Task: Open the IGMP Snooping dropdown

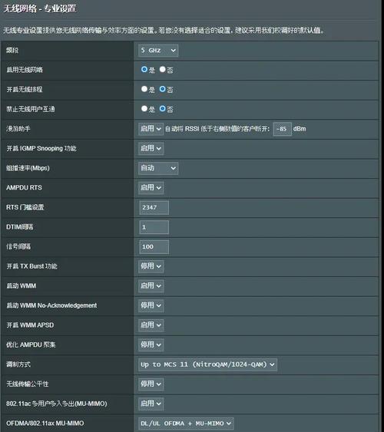Action: click(x=151, y=149)
